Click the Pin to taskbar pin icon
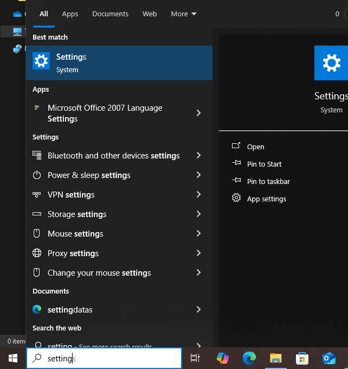The width and height of the screenshot is (348, 369). coord(236,180)
